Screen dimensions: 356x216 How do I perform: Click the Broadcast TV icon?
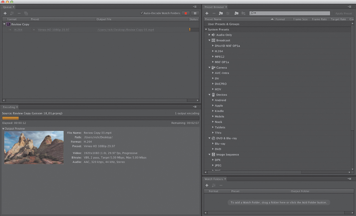tap(213, 40)
